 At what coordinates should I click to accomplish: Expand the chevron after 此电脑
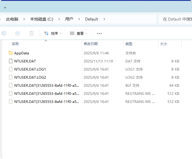pyautogui.click(x=24, y=19)
